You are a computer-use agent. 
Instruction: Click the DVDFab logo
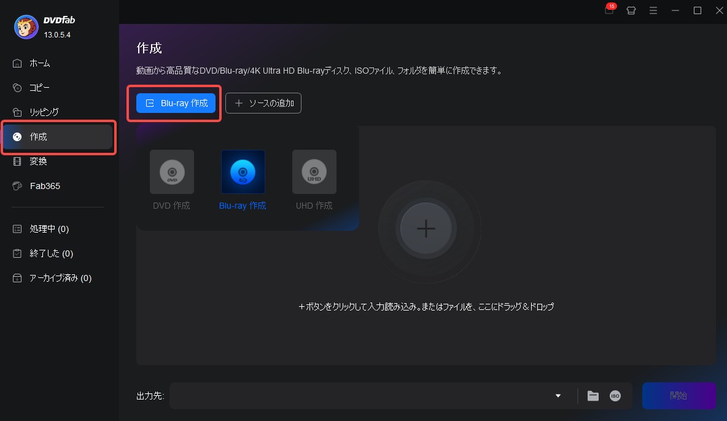pyautogui.click(x=26, y=26)
